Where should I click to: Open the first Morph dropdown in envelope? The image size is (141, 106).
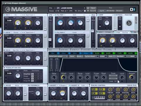pos(113,76)
